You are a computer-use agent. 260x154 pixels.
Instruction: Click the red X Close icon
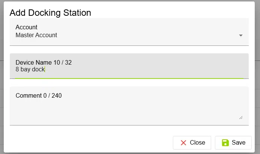(183, 142)
